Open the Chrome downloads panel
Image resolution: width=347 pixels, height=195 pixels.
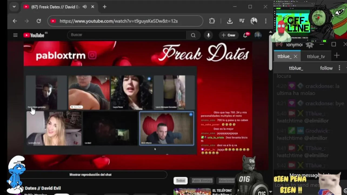[x=230, y=21]
